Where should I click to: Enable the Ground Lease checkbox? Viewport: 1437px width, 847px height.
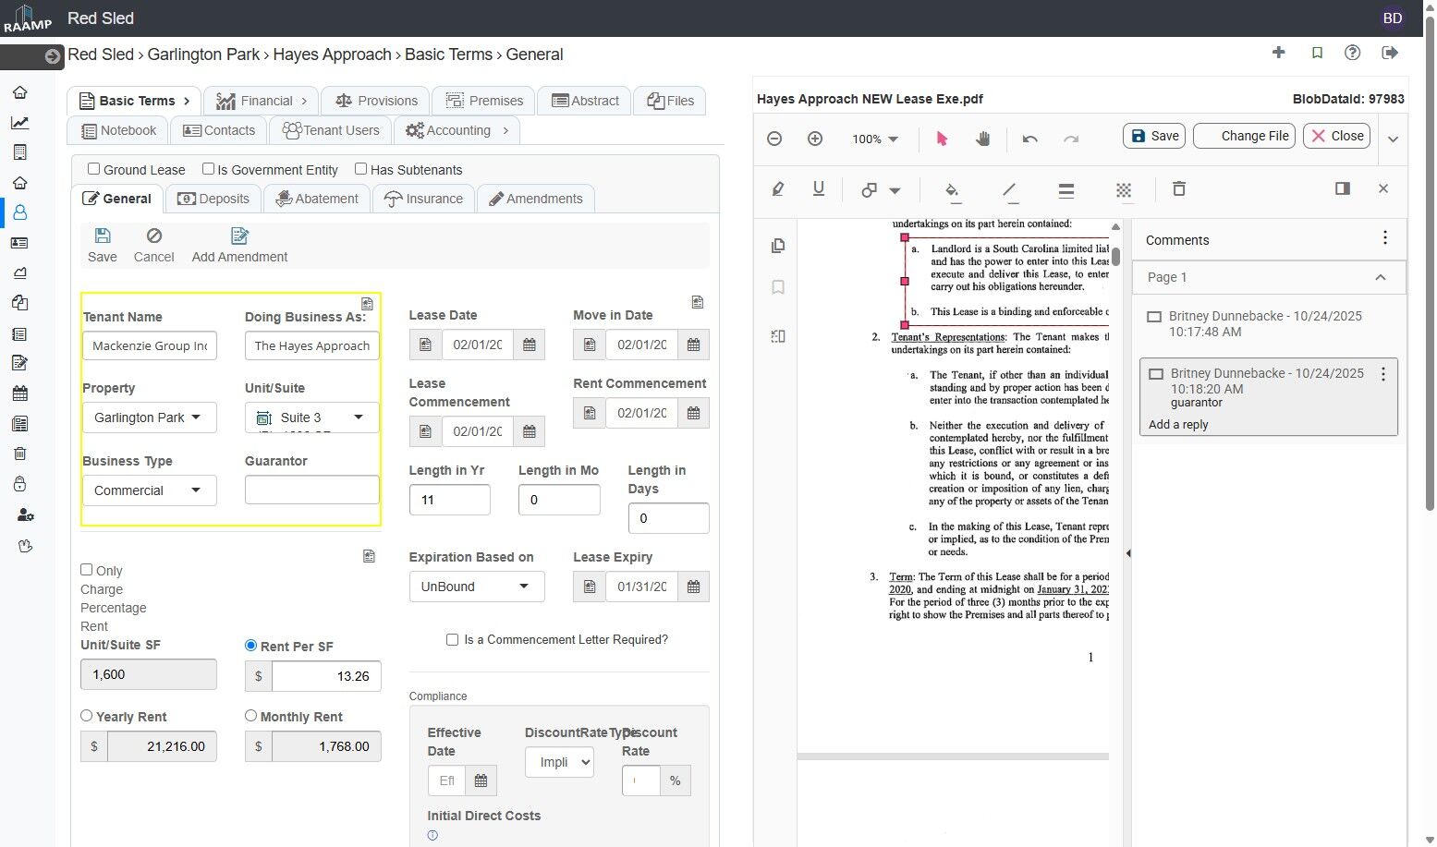coord(94,169)
